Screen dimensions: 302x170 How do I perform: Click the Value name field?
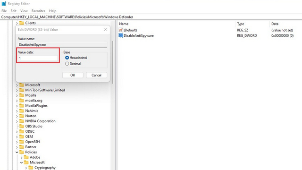coord(63,45)
